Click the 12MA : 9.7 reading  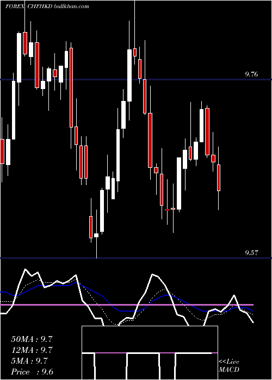[32, 350]
